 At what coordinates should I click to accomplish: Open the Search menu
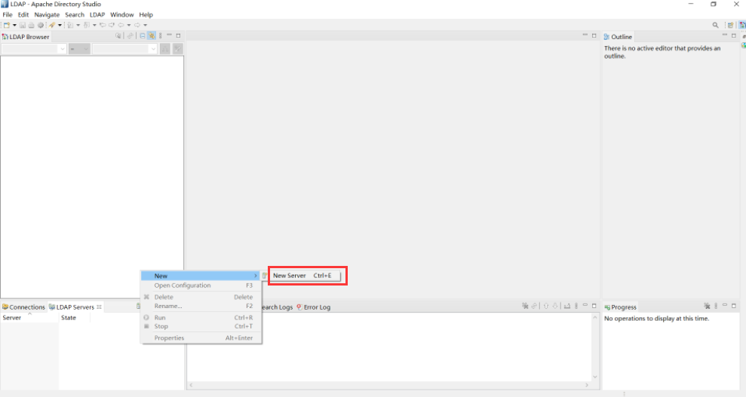tap(75, 15)
